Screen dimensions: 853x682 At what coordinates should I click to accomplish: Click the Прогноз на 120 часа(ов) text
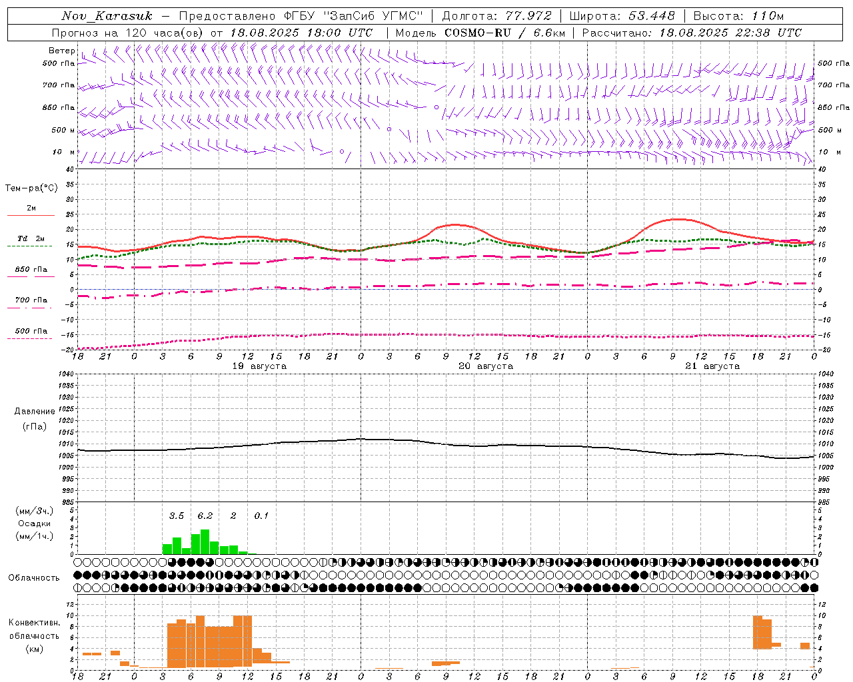pyautogui.click(x=129, y=33)
